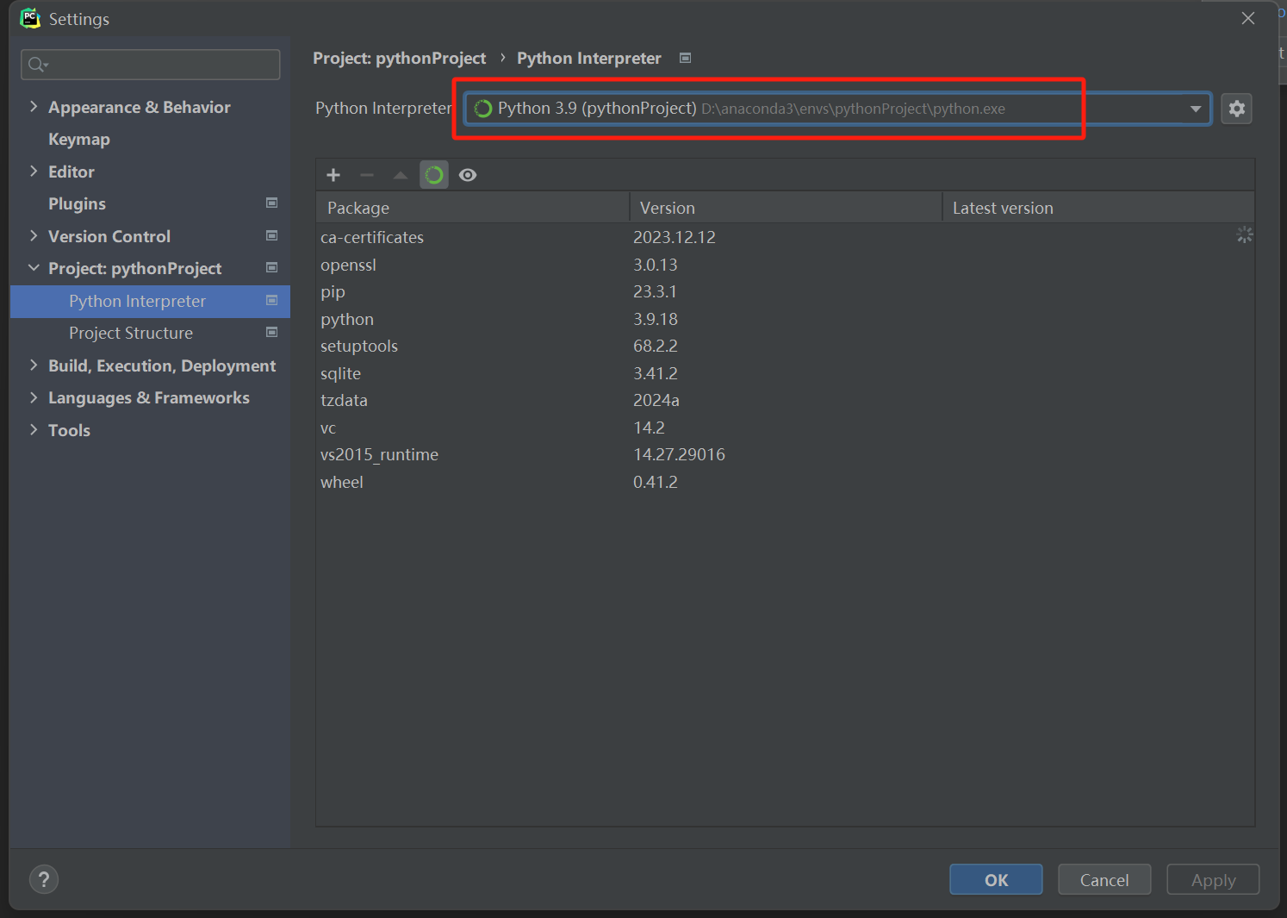Click the project-level icon beside Plugins
The image size is (1287, 918).
tap(272, 203)
